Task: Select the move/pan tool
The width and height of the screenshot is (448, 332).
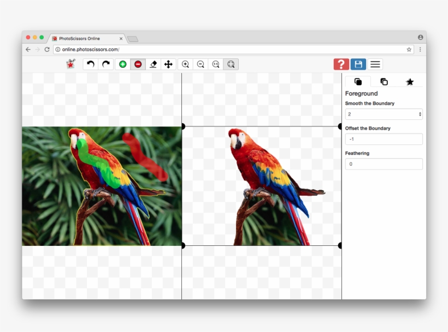Action: 168,64
